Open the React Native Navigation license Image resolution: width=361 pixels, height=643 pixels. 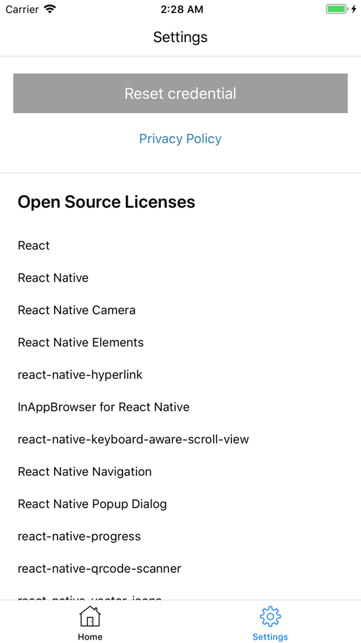point(85,472)
